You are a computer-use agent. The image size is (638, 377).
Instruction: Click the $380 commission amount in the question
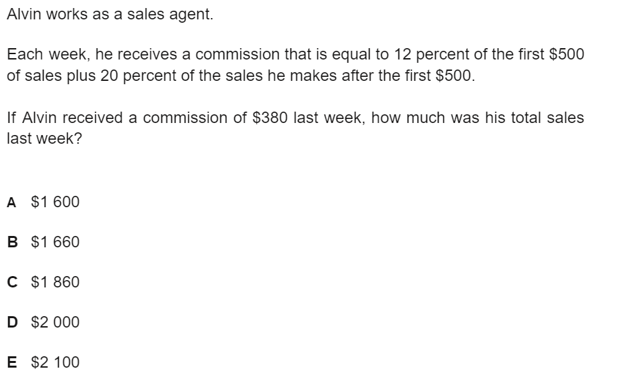coord(270,118)
